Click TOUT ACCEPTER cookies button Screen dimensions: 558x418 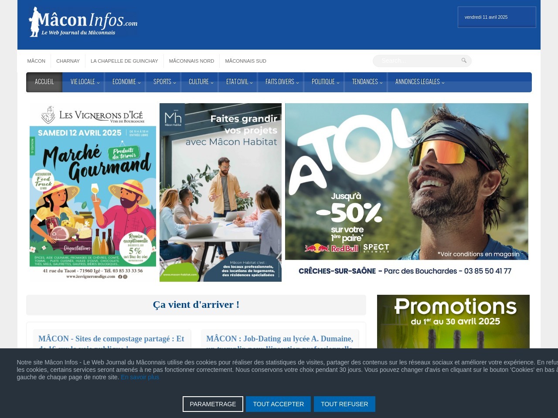278,404
